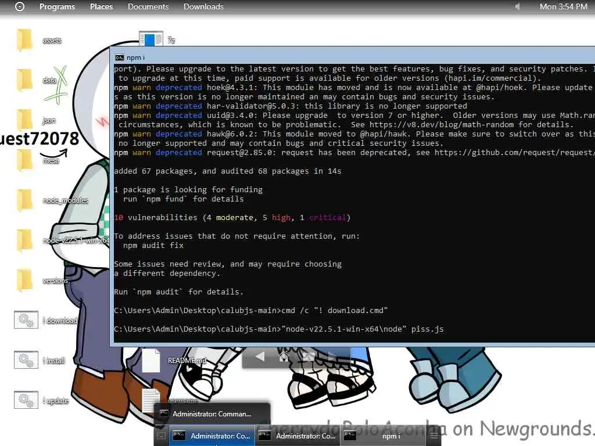
Task: Click the clock showing Mon 3:54 PM
Action: [x=564, y=6]
